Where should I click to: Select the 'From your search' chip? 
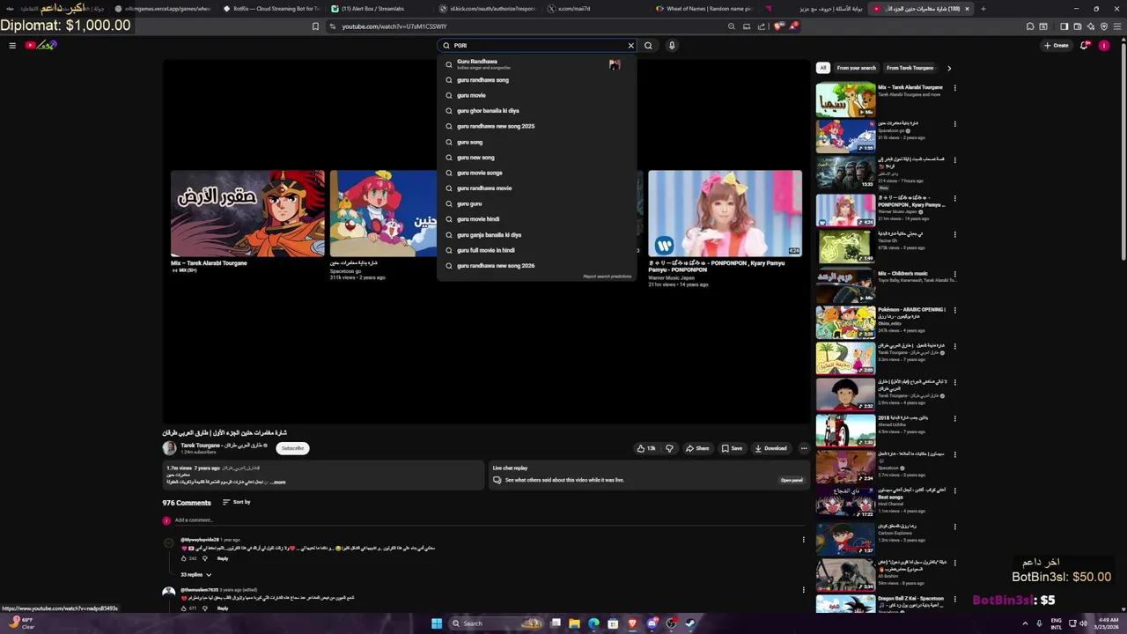[x=856, y=68]
